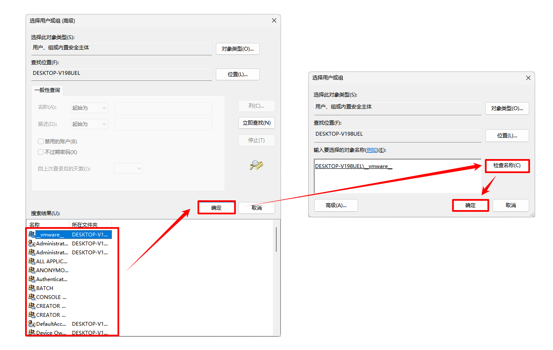Viewport: 553px width, 350px height.
Task: Toggle the 禁用的账户(B) checkbox
Action: 41,141
